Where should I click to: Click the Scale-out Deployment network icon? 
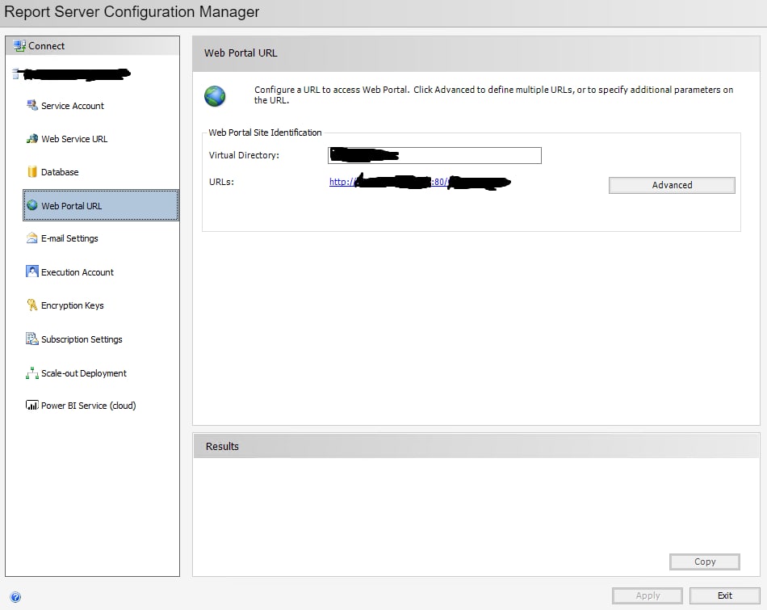32,373
